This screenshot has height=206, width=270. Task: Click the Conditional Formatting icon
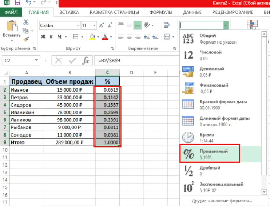pyautogui.click(x=252, y=25)
